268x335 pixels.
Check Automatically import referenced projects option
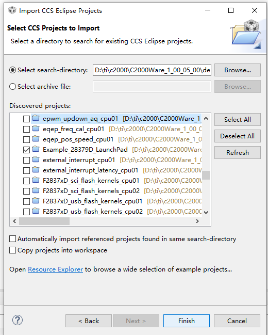click(x=12, y=238)
